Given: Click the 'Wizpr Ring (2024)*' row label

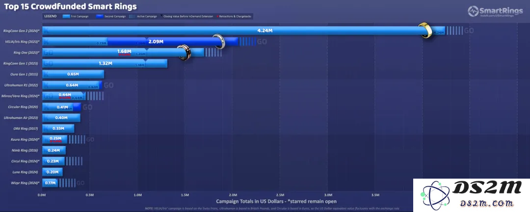Looking at the screenshot, I should pos(26,183).
